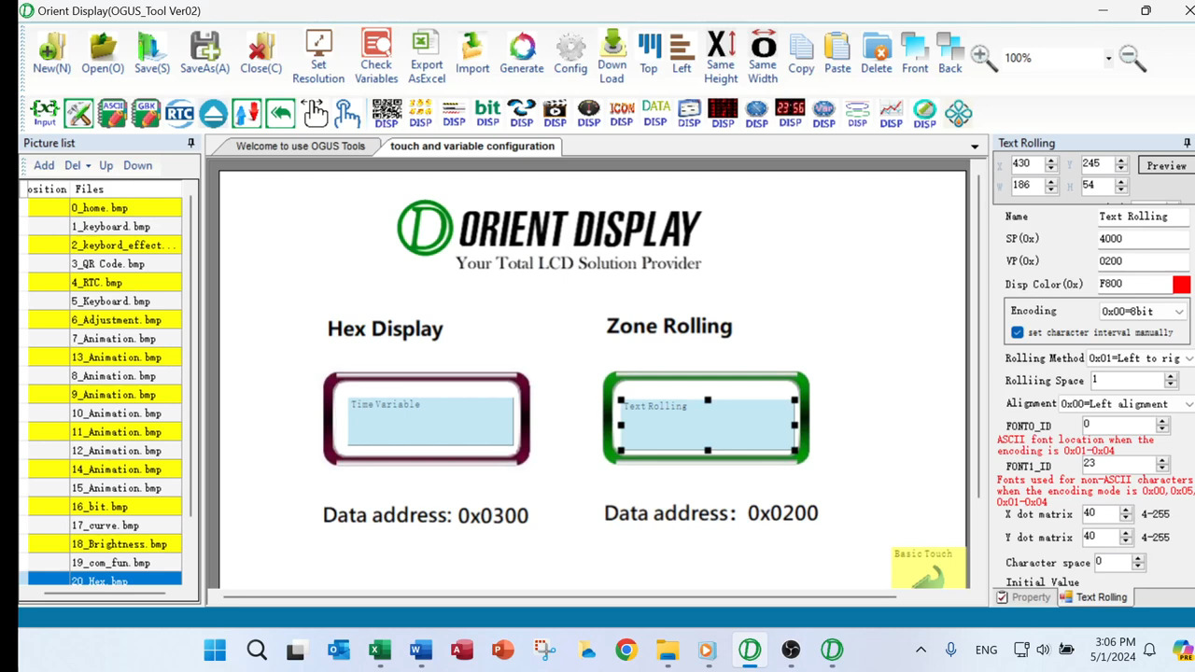The image size is (1195, 672).
Task: Select 17_curve.bmp in picture list
Action: 105,525
